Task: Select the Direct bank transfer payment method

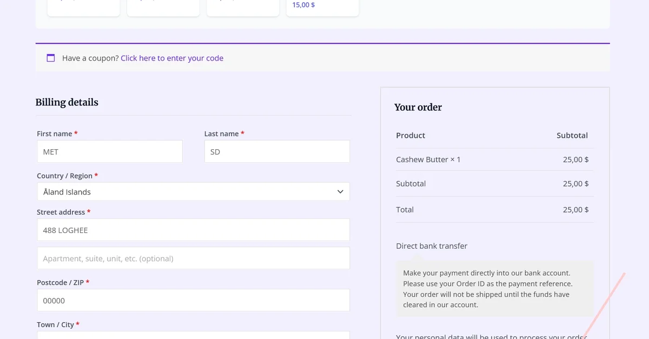Action: [x=431, y=246]
